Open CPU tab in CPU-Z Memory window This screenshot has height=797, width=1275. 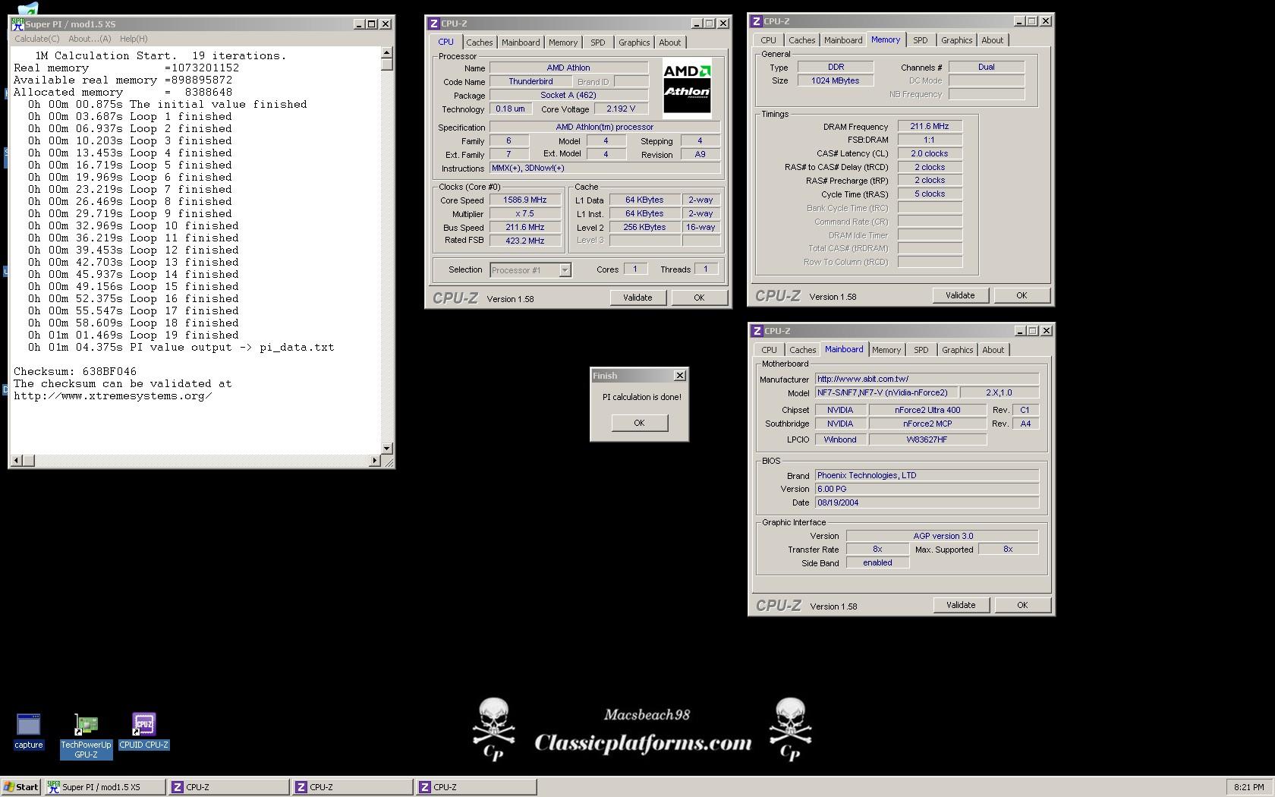coord(768,40)
